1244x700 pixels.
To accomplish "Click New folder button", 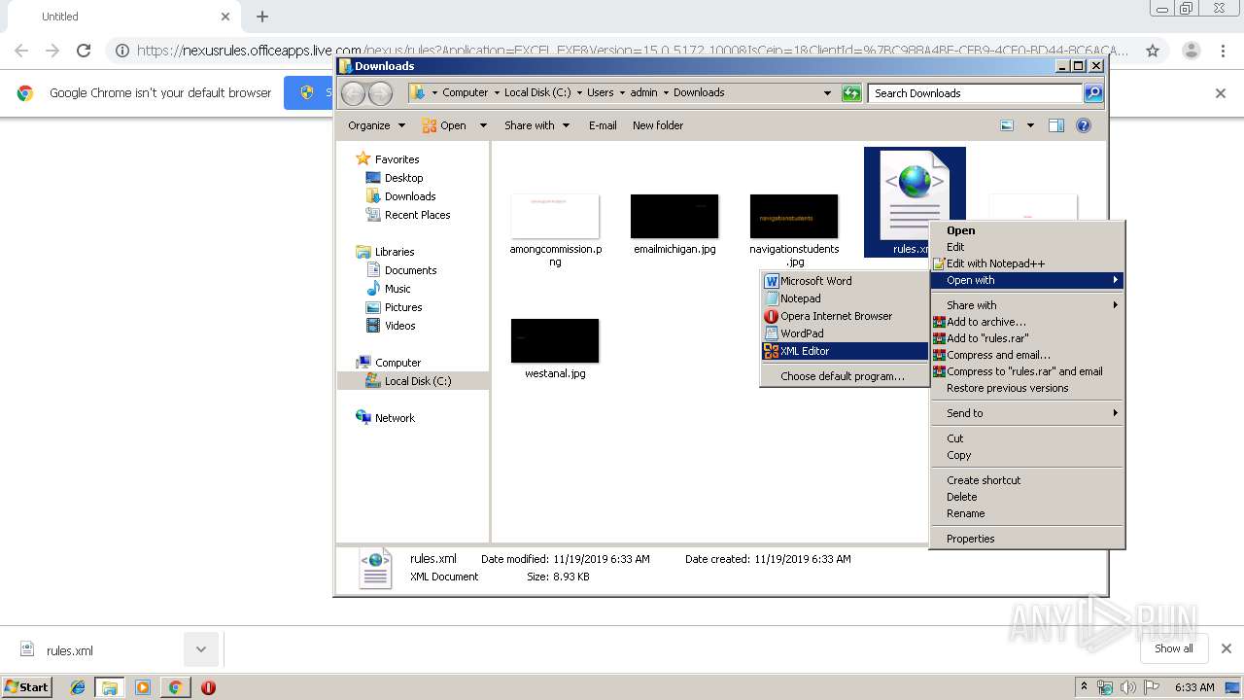I will 658,125.
